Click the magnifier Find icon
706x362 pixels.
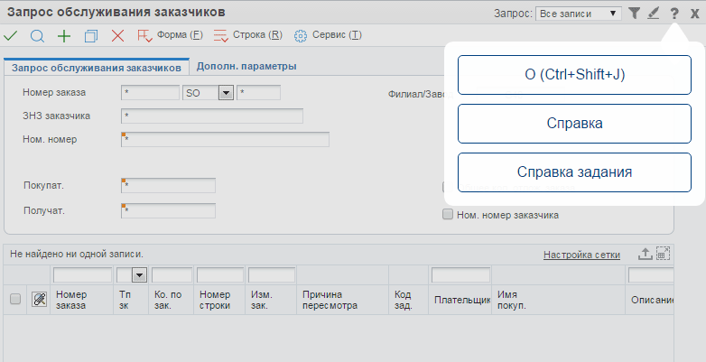pos(37,36)
